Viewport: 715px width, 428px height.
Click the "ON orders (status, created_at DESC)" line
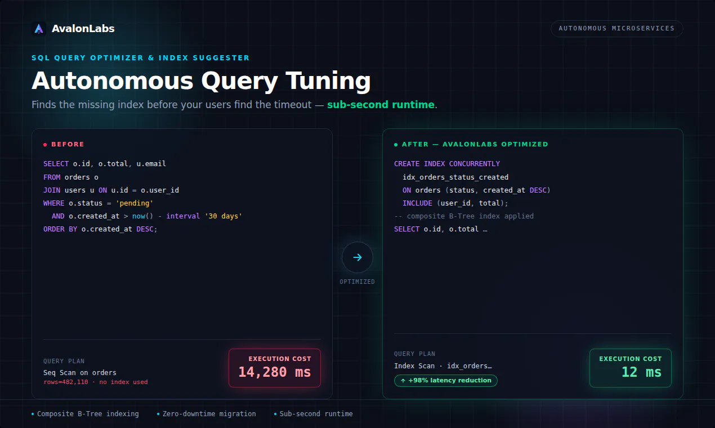click(x=476, y=190)
